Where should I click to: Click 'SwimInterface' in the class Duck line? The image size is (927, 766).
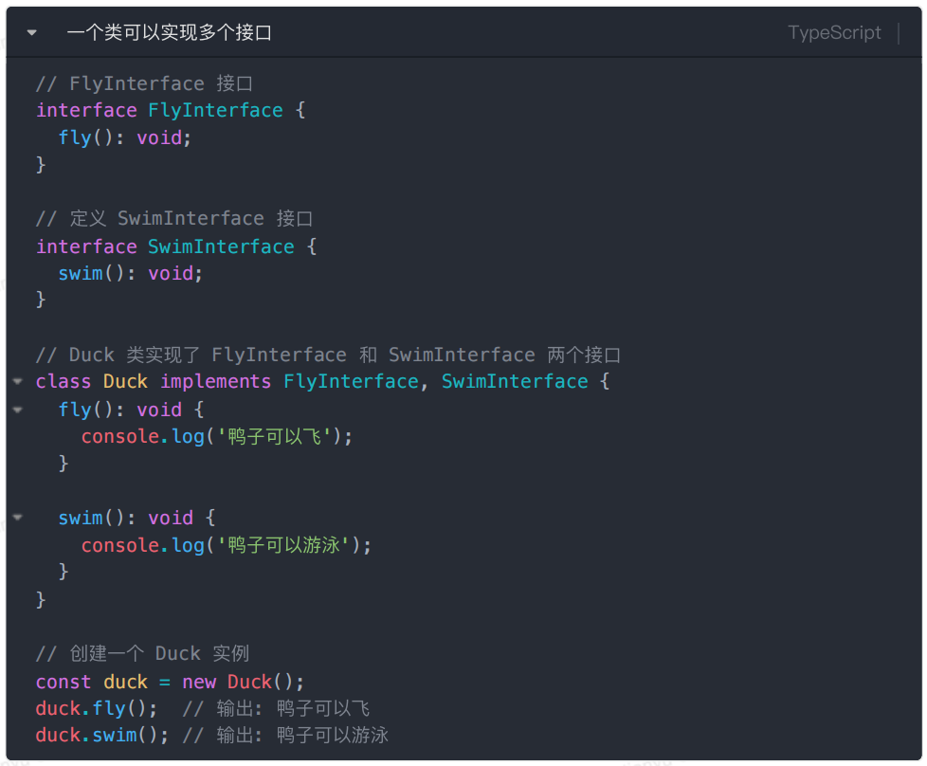point(515,381)
